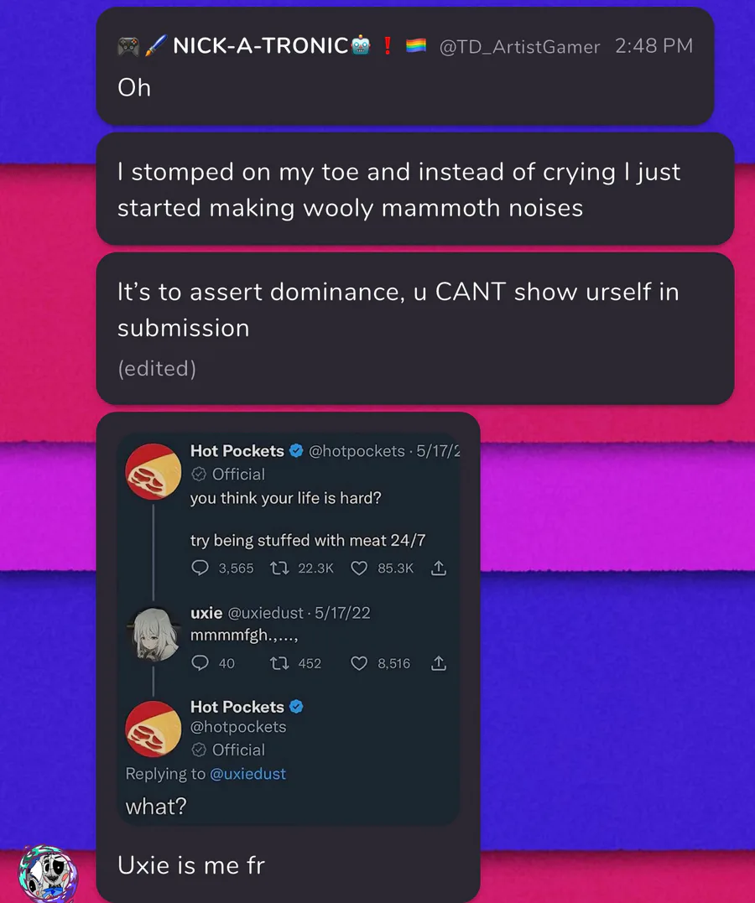Click the share icon on uxie's reply
The image size is (755, 903).
[438, 663]
